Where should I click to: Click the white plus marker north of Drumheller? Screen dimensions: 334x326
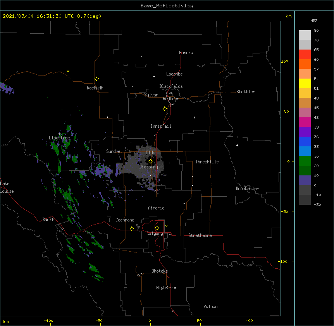point(237,145)
